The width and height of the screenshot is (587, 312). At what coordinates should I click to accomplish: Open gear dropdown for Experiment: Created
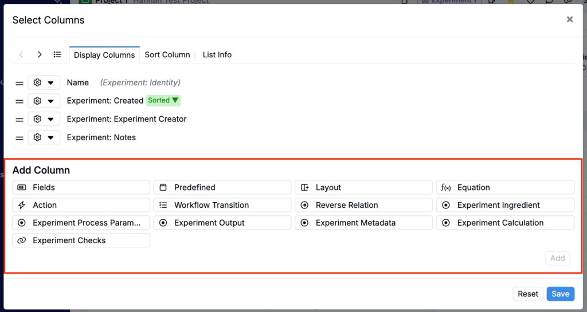[44, 101]
